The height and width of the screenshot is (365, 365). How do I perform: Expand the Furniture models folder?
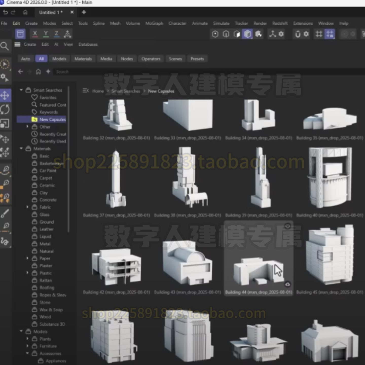click(27, 346)
